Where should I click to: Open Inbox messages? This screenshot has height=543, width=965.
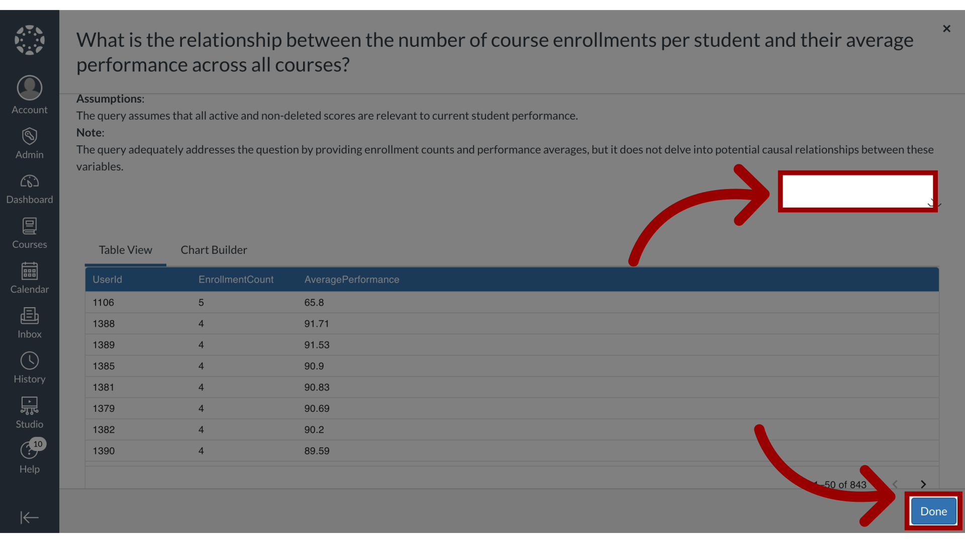[29, 322]
